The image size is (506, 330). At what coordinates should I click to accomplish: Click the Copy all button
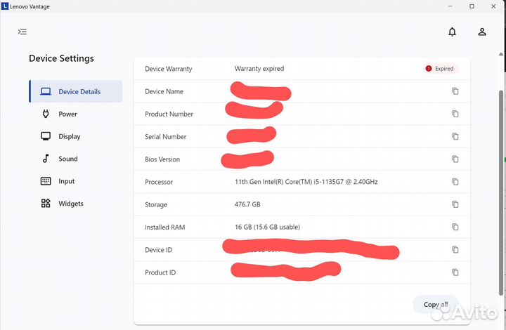[x=435, y=304]
